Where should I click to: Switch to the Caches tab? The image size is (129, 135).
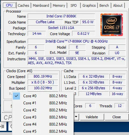pos(23,5)
